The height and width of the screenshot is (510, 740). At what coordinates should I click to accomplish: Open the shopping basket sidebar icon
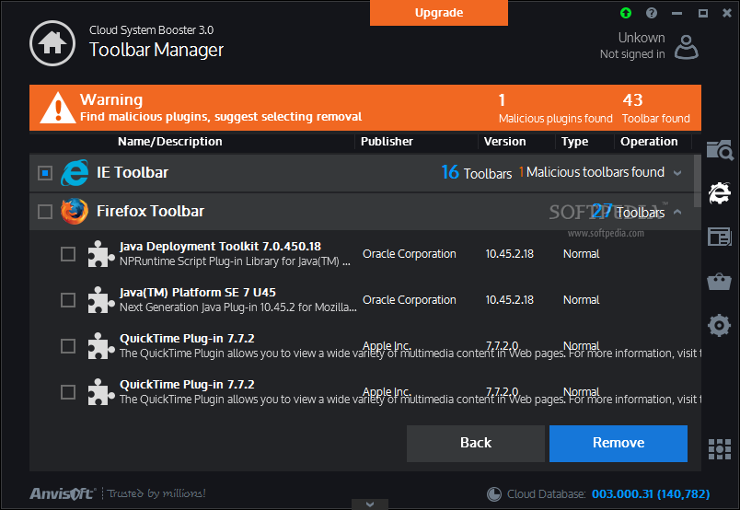click(719, 281)
